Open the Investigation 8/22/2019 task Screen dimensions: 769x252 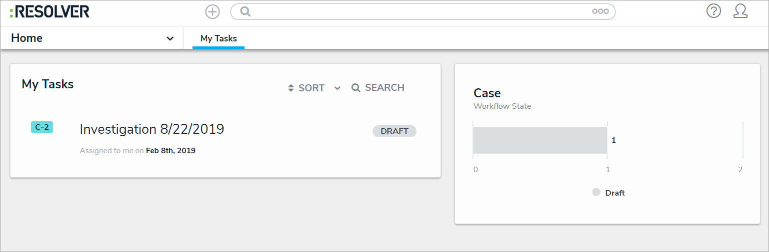(x=152, y=129)
